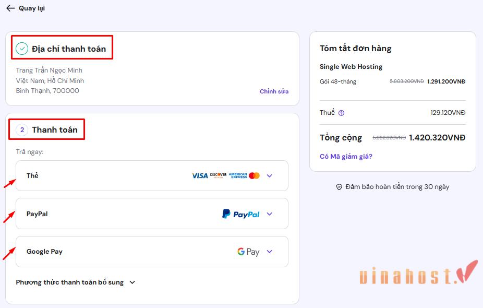
Task: Click the green checkmark beside Địa chỉ thanh toán
Action: (21, 48)
